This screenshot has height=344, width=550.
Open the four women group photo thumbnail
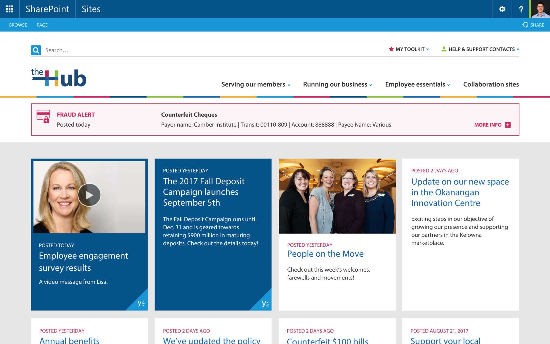pos(337,196)
